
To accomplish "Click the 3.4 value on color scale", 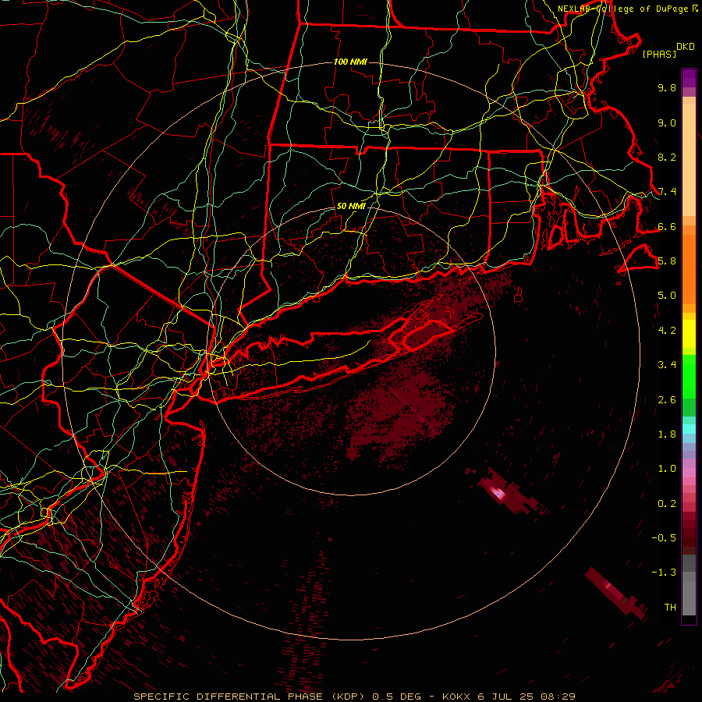I will pyautogui.click(x=667, y=365).
